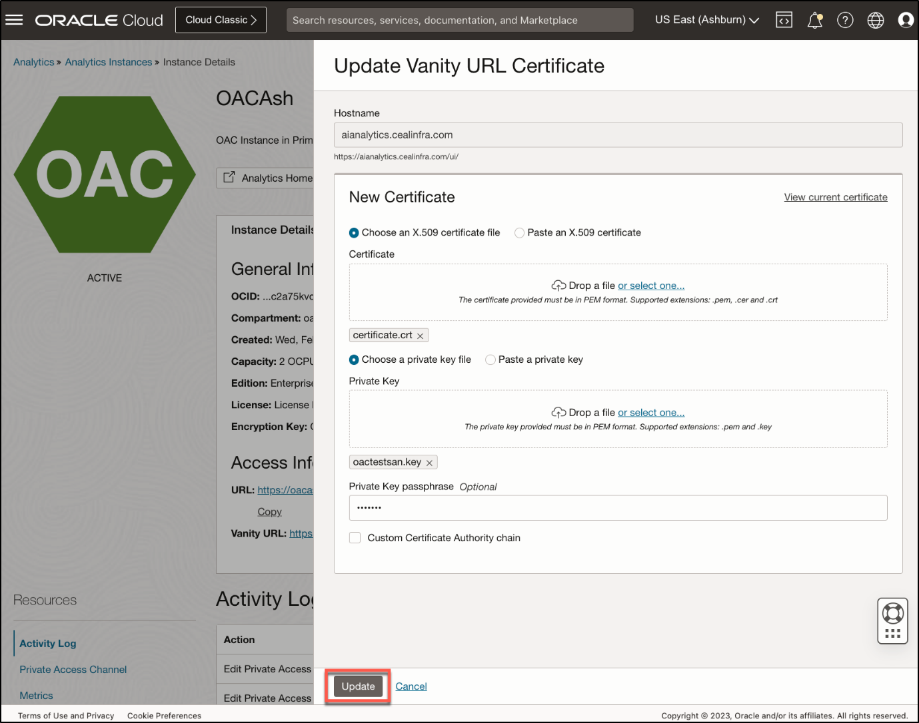Select a private key file via 'or select one'
919x723 pixels.
[651, 413]
